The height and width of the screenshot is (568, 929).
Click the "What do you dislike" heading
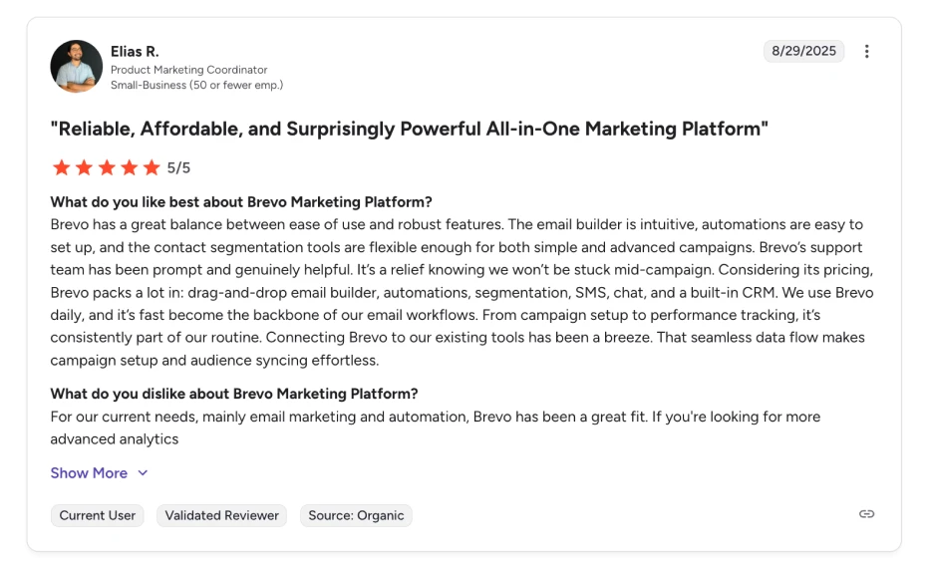pos(234,394)
